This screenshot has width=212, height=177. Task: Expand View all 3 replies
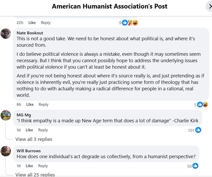[x=34, y=139]
